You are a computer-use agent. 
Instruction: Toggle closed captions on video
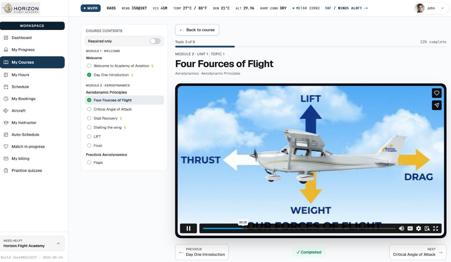pyautogui.click(x=410, y=229)
